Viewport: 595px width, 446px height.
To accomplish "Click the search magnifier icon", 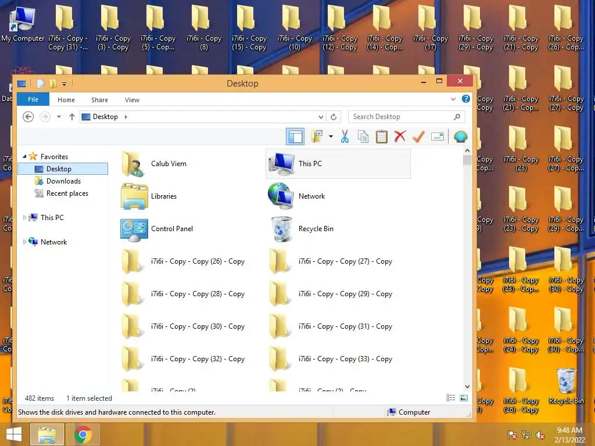I will 457,117.
